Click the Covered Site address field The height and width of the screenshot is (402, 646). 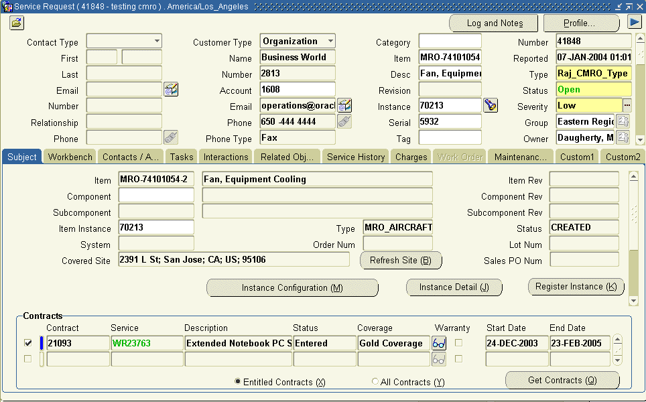point(234,259)
